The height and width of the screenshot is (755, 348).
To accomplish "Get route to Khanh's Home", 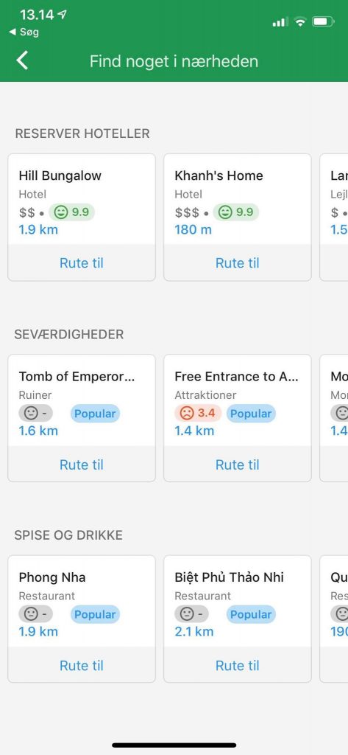I will point(238,263).
